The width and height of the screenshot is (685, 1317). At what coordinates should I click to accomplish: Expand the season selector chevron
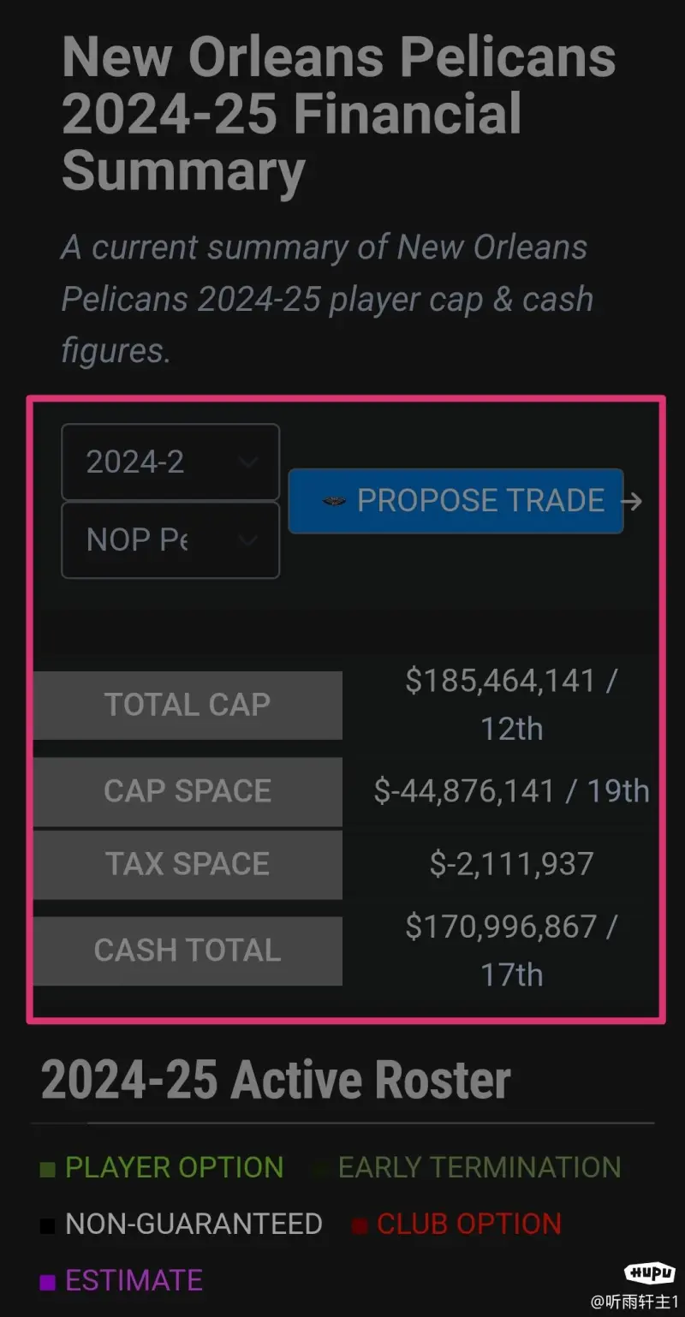[248, 462]
